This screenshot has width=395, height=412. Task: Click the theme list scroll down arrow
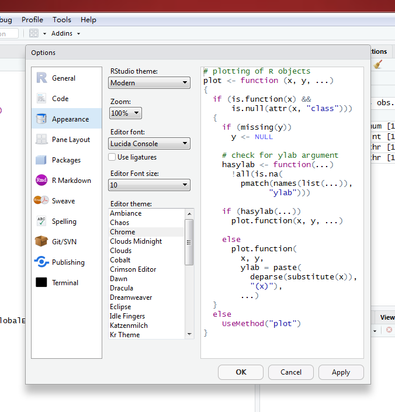[x=189, y=334]
